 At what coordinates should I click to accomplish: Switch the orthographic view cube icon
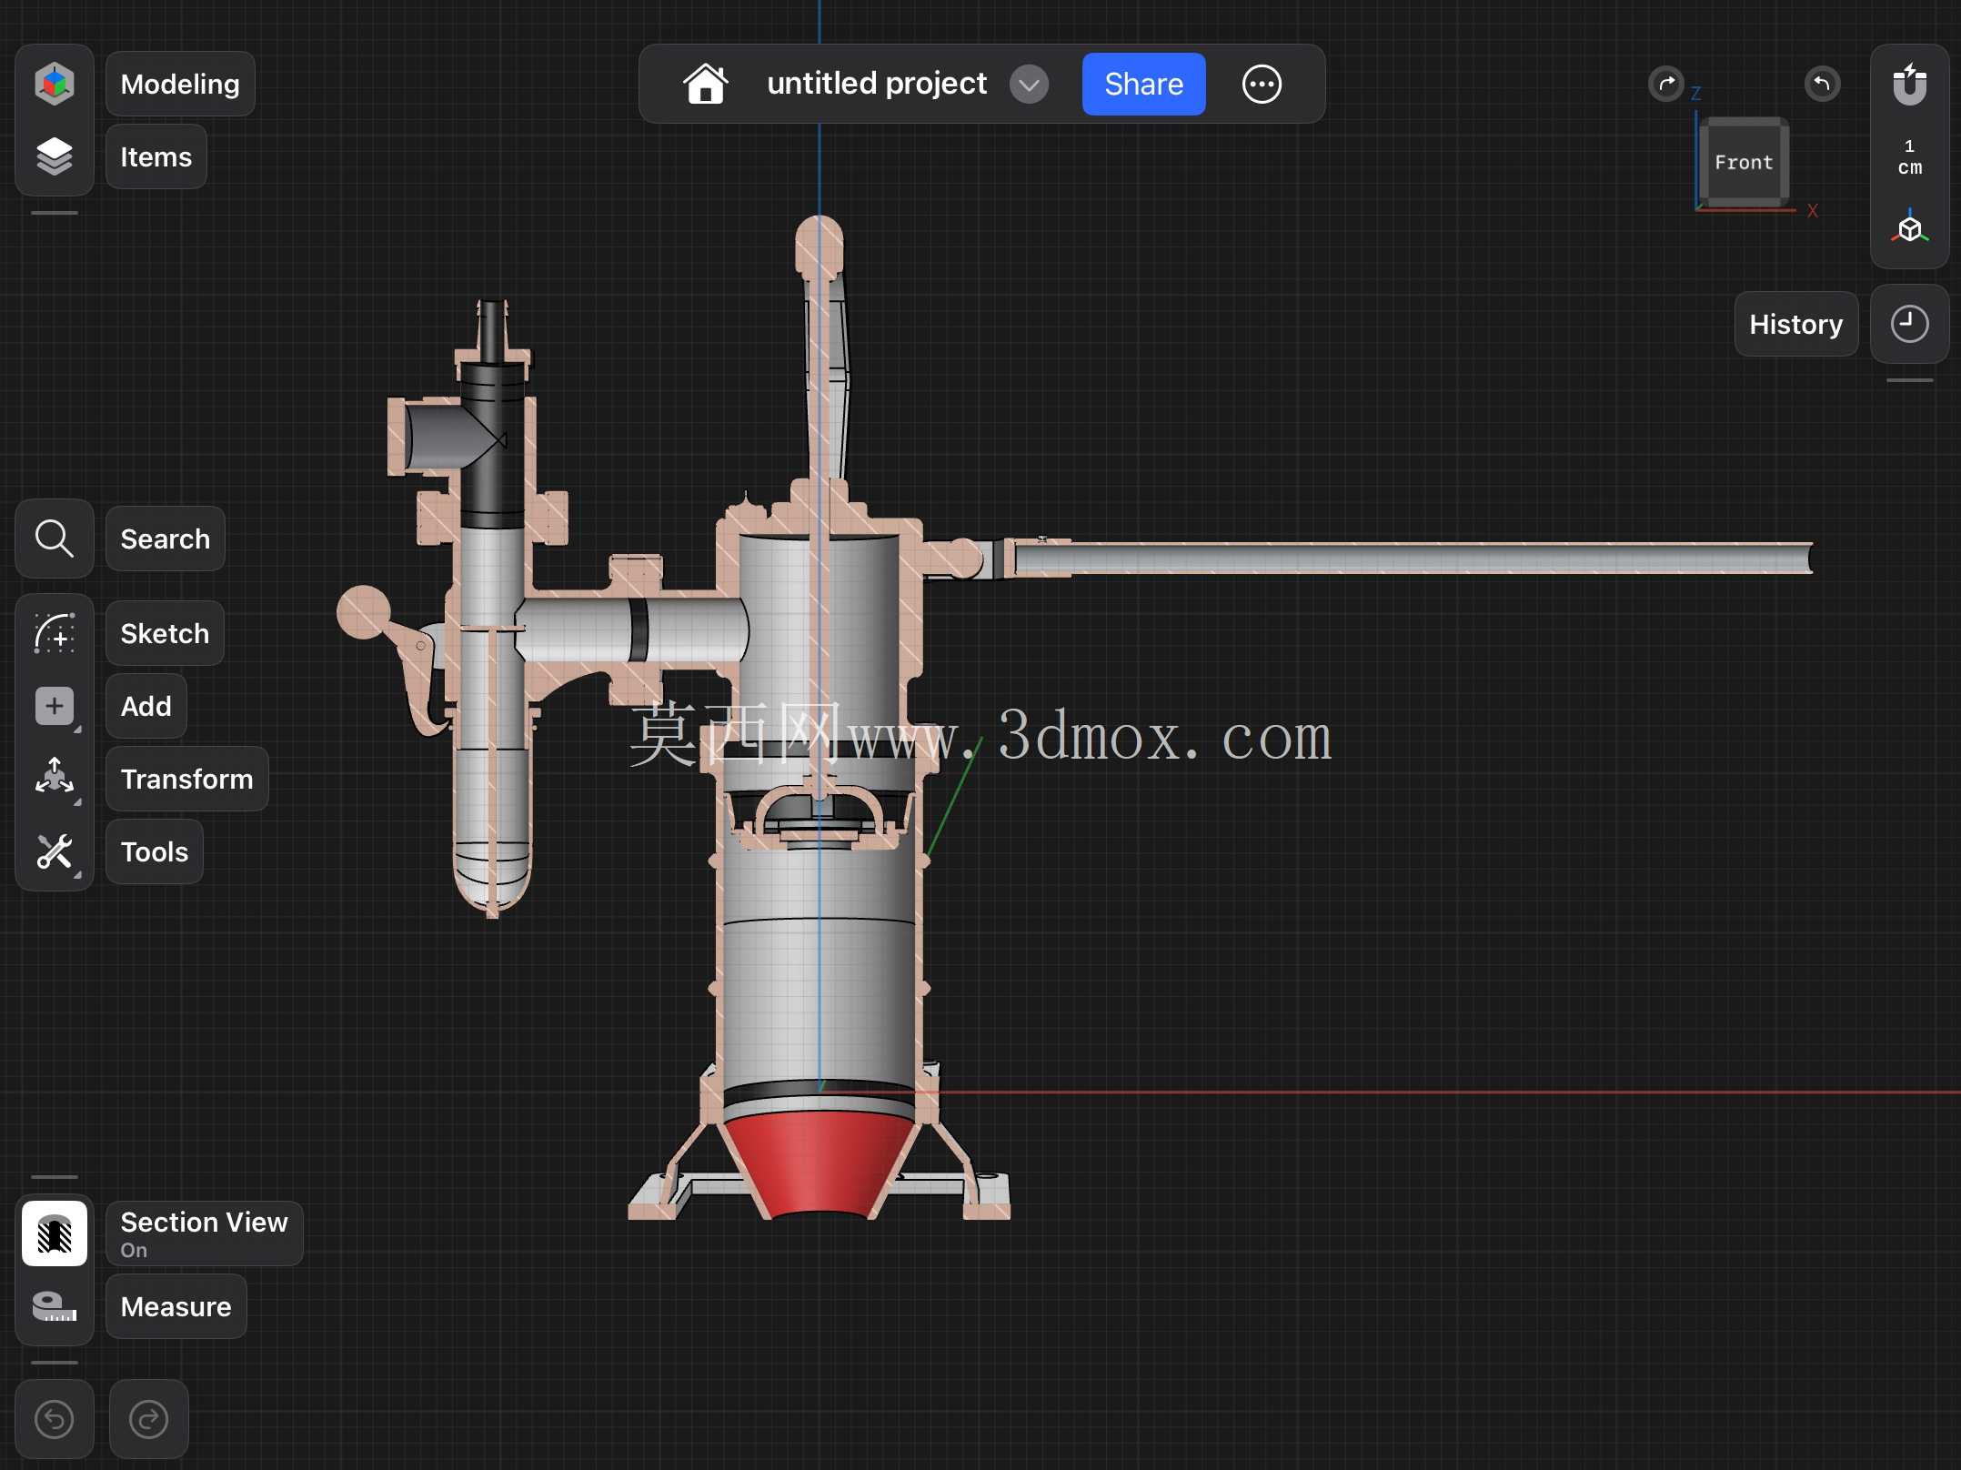(1909, 227)
